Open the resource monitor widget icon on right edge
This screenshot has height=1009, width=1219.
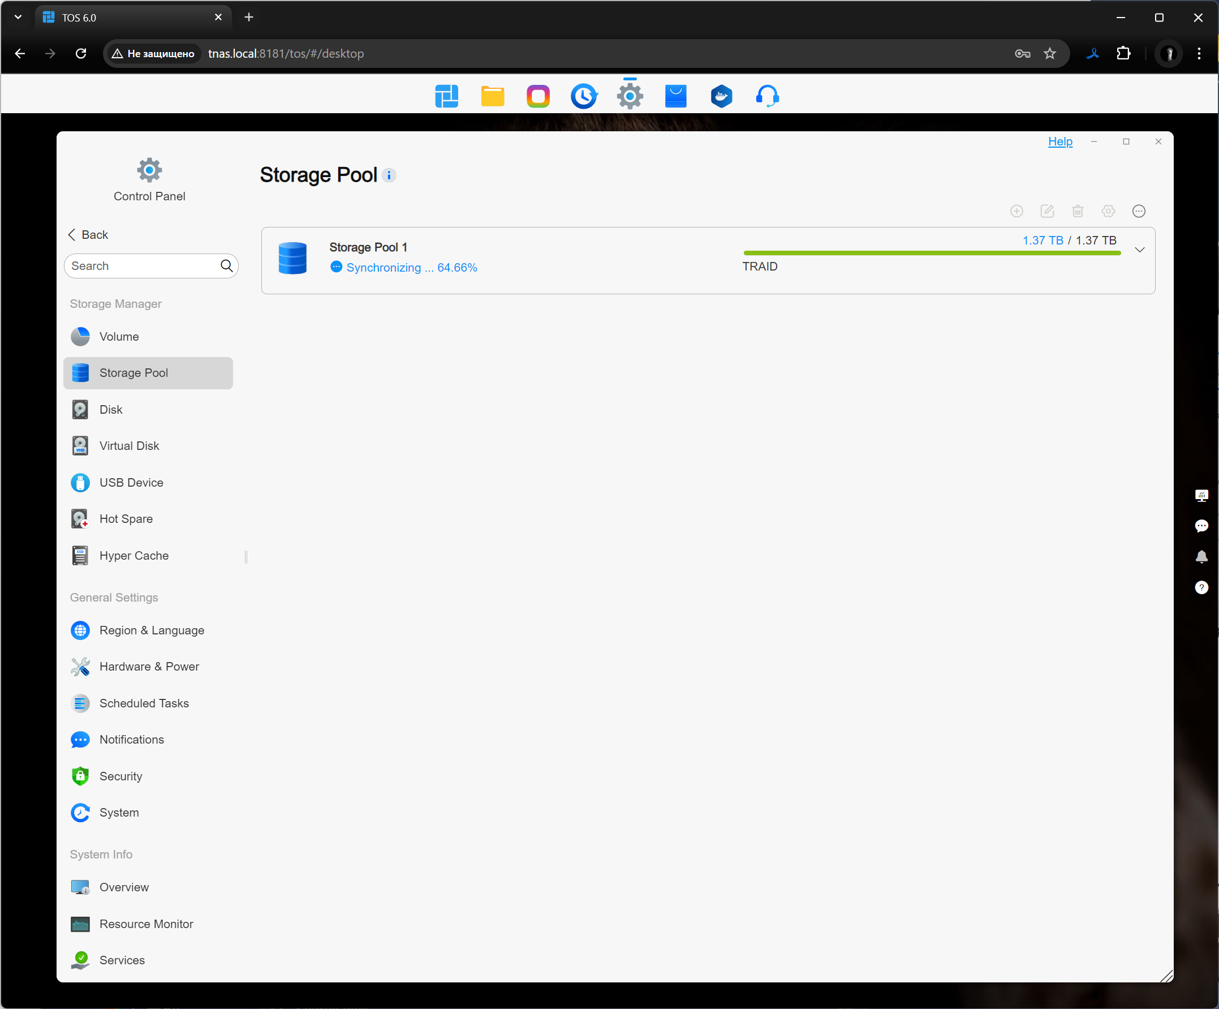[1201, 495]
